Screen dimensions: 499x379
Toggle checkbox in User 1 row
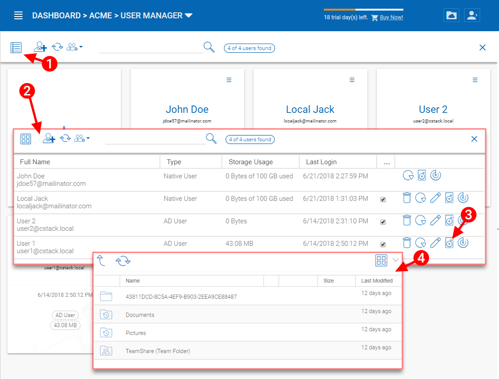coord(383,245)
